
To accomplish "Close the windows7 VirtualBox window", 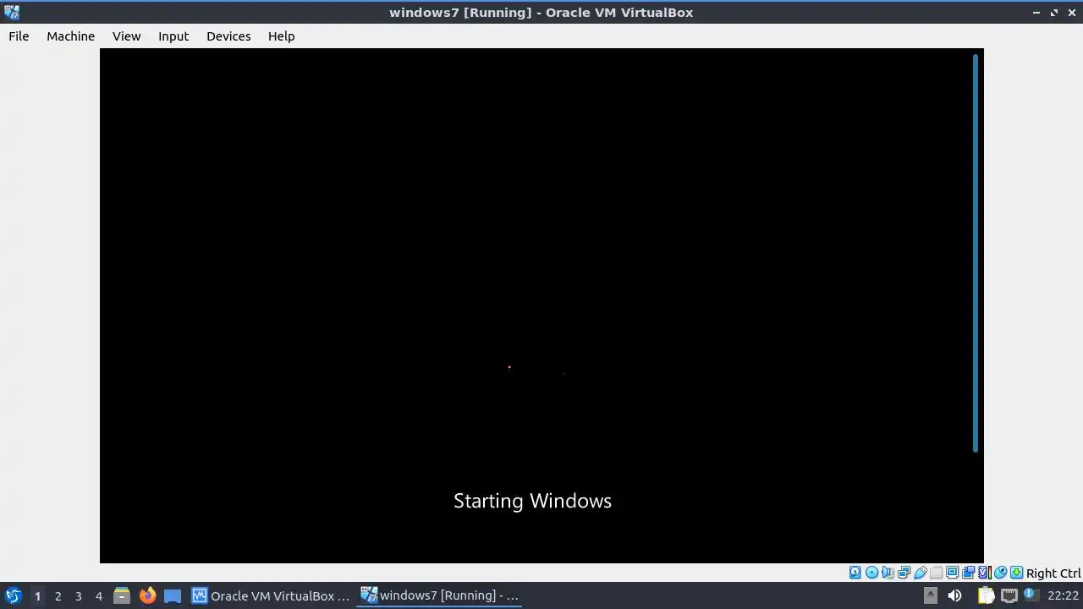I will pyautogui.click(x=1072, y=13).
